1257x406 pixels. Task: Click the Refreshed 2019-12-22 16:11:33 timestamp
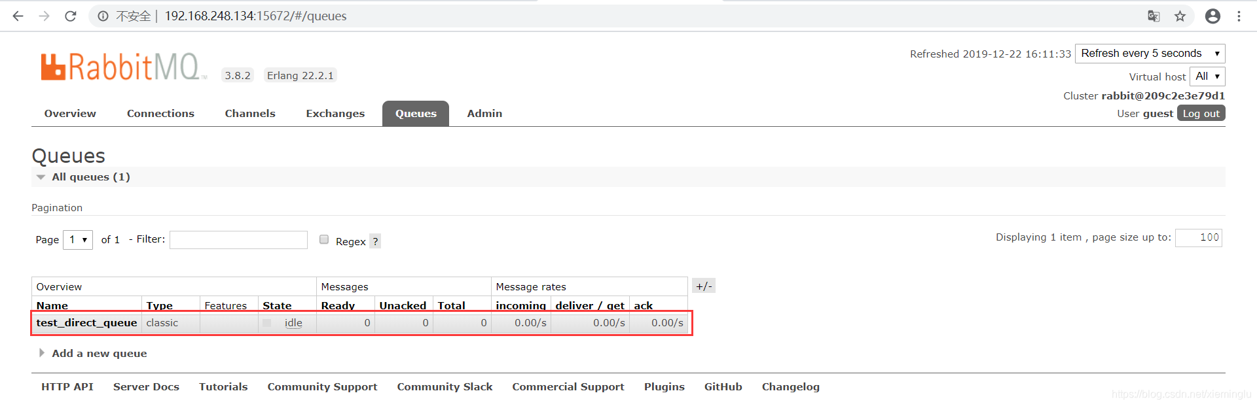click(991, 54)
